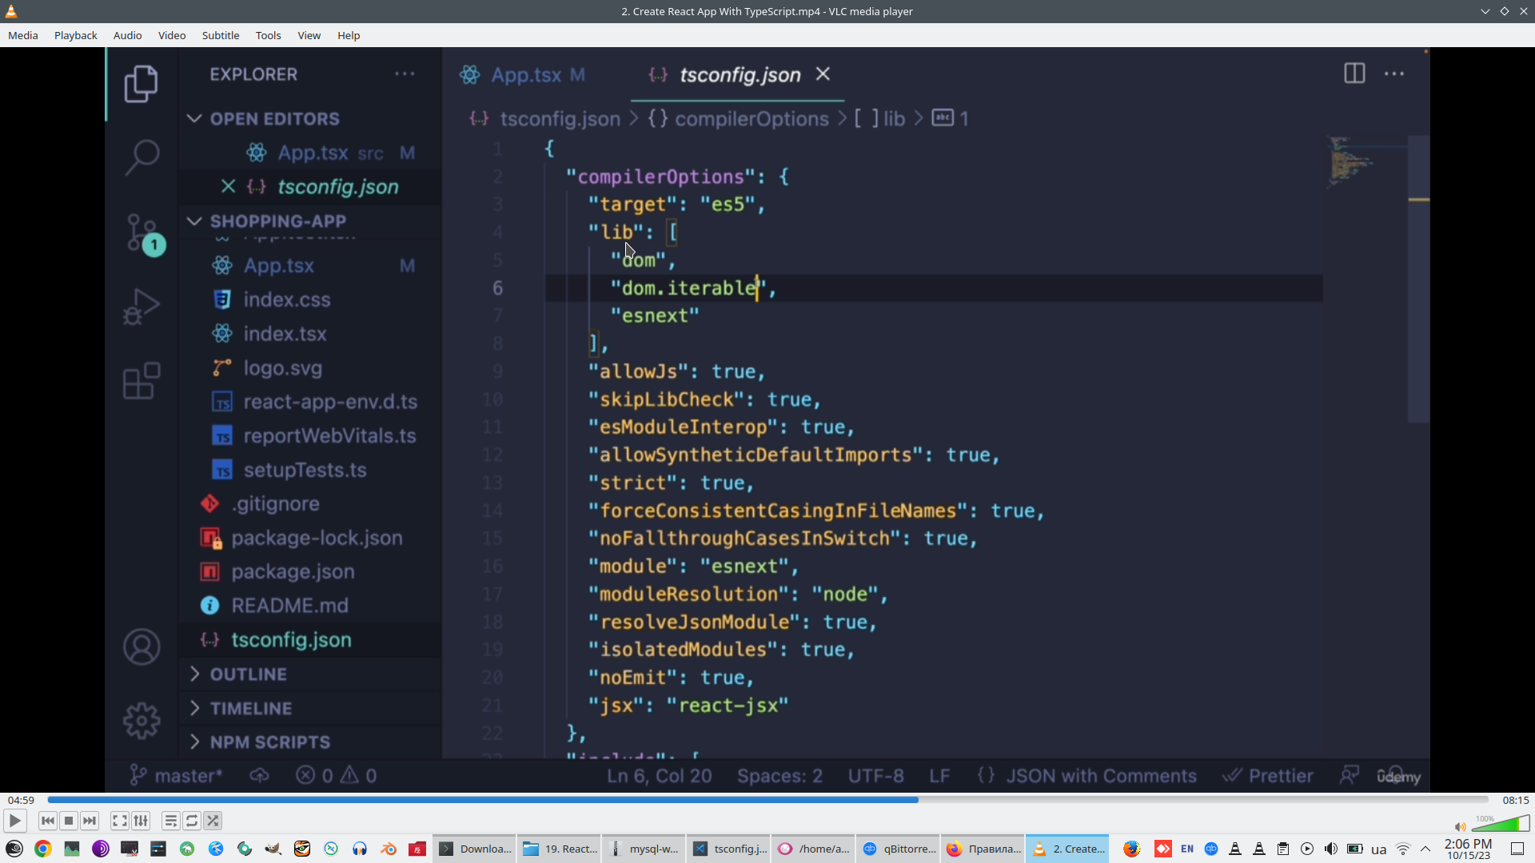
Task: Open the Playback menu
Action: coord(75,35)
